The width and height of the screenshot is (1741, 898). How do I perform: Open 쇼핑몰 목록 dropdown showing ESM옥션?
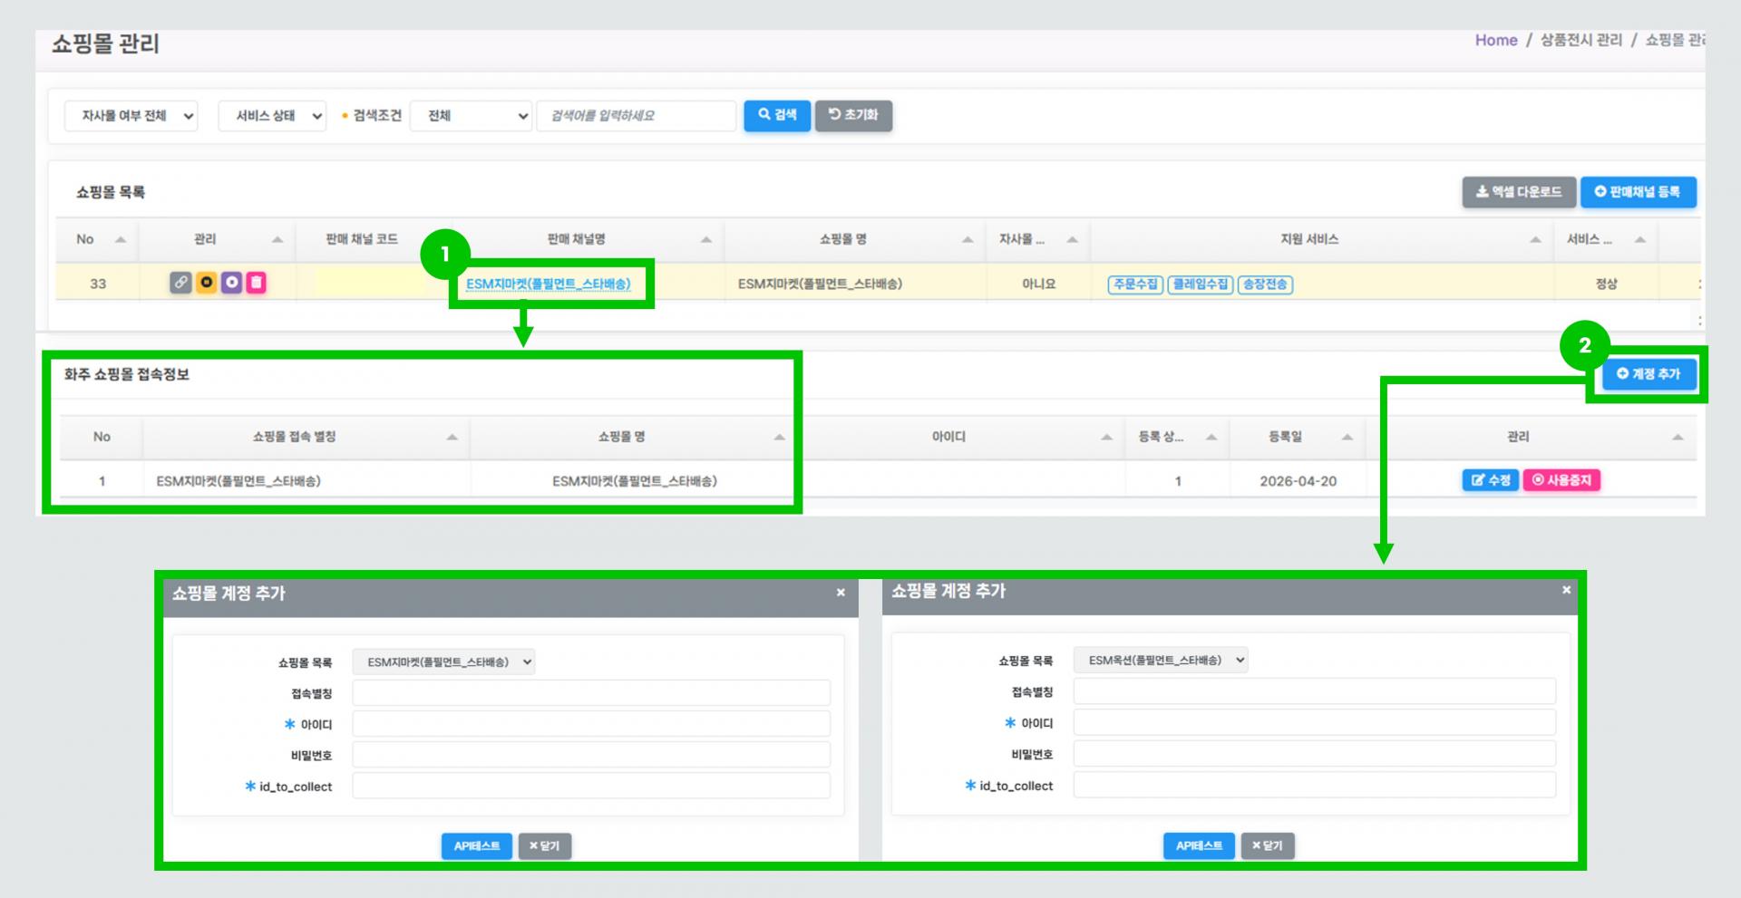pos(1161,661)
